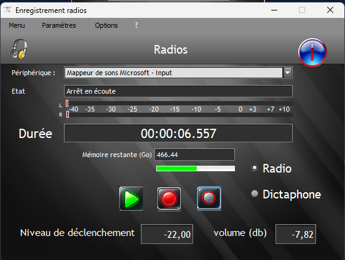Click the Niveau de déclenchement value field
The width and height of the screenshot is (345, 260).
tap(167, 234)
